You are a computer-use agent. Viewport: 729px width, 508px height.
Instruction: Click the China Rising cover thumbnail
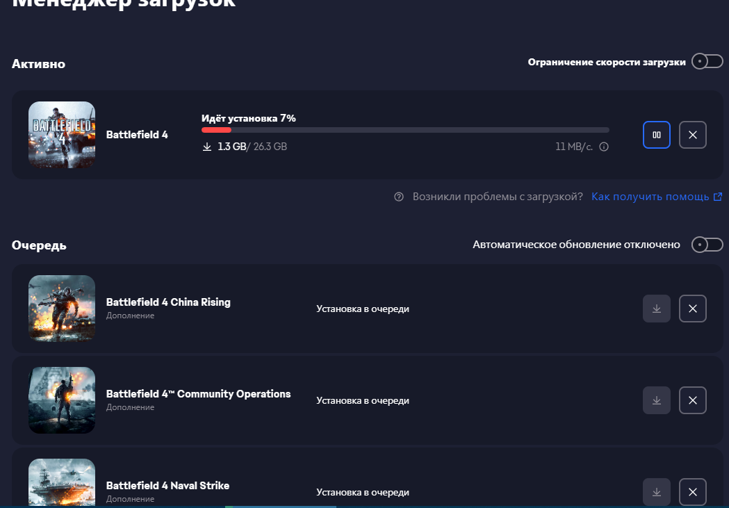coord(62,309)
